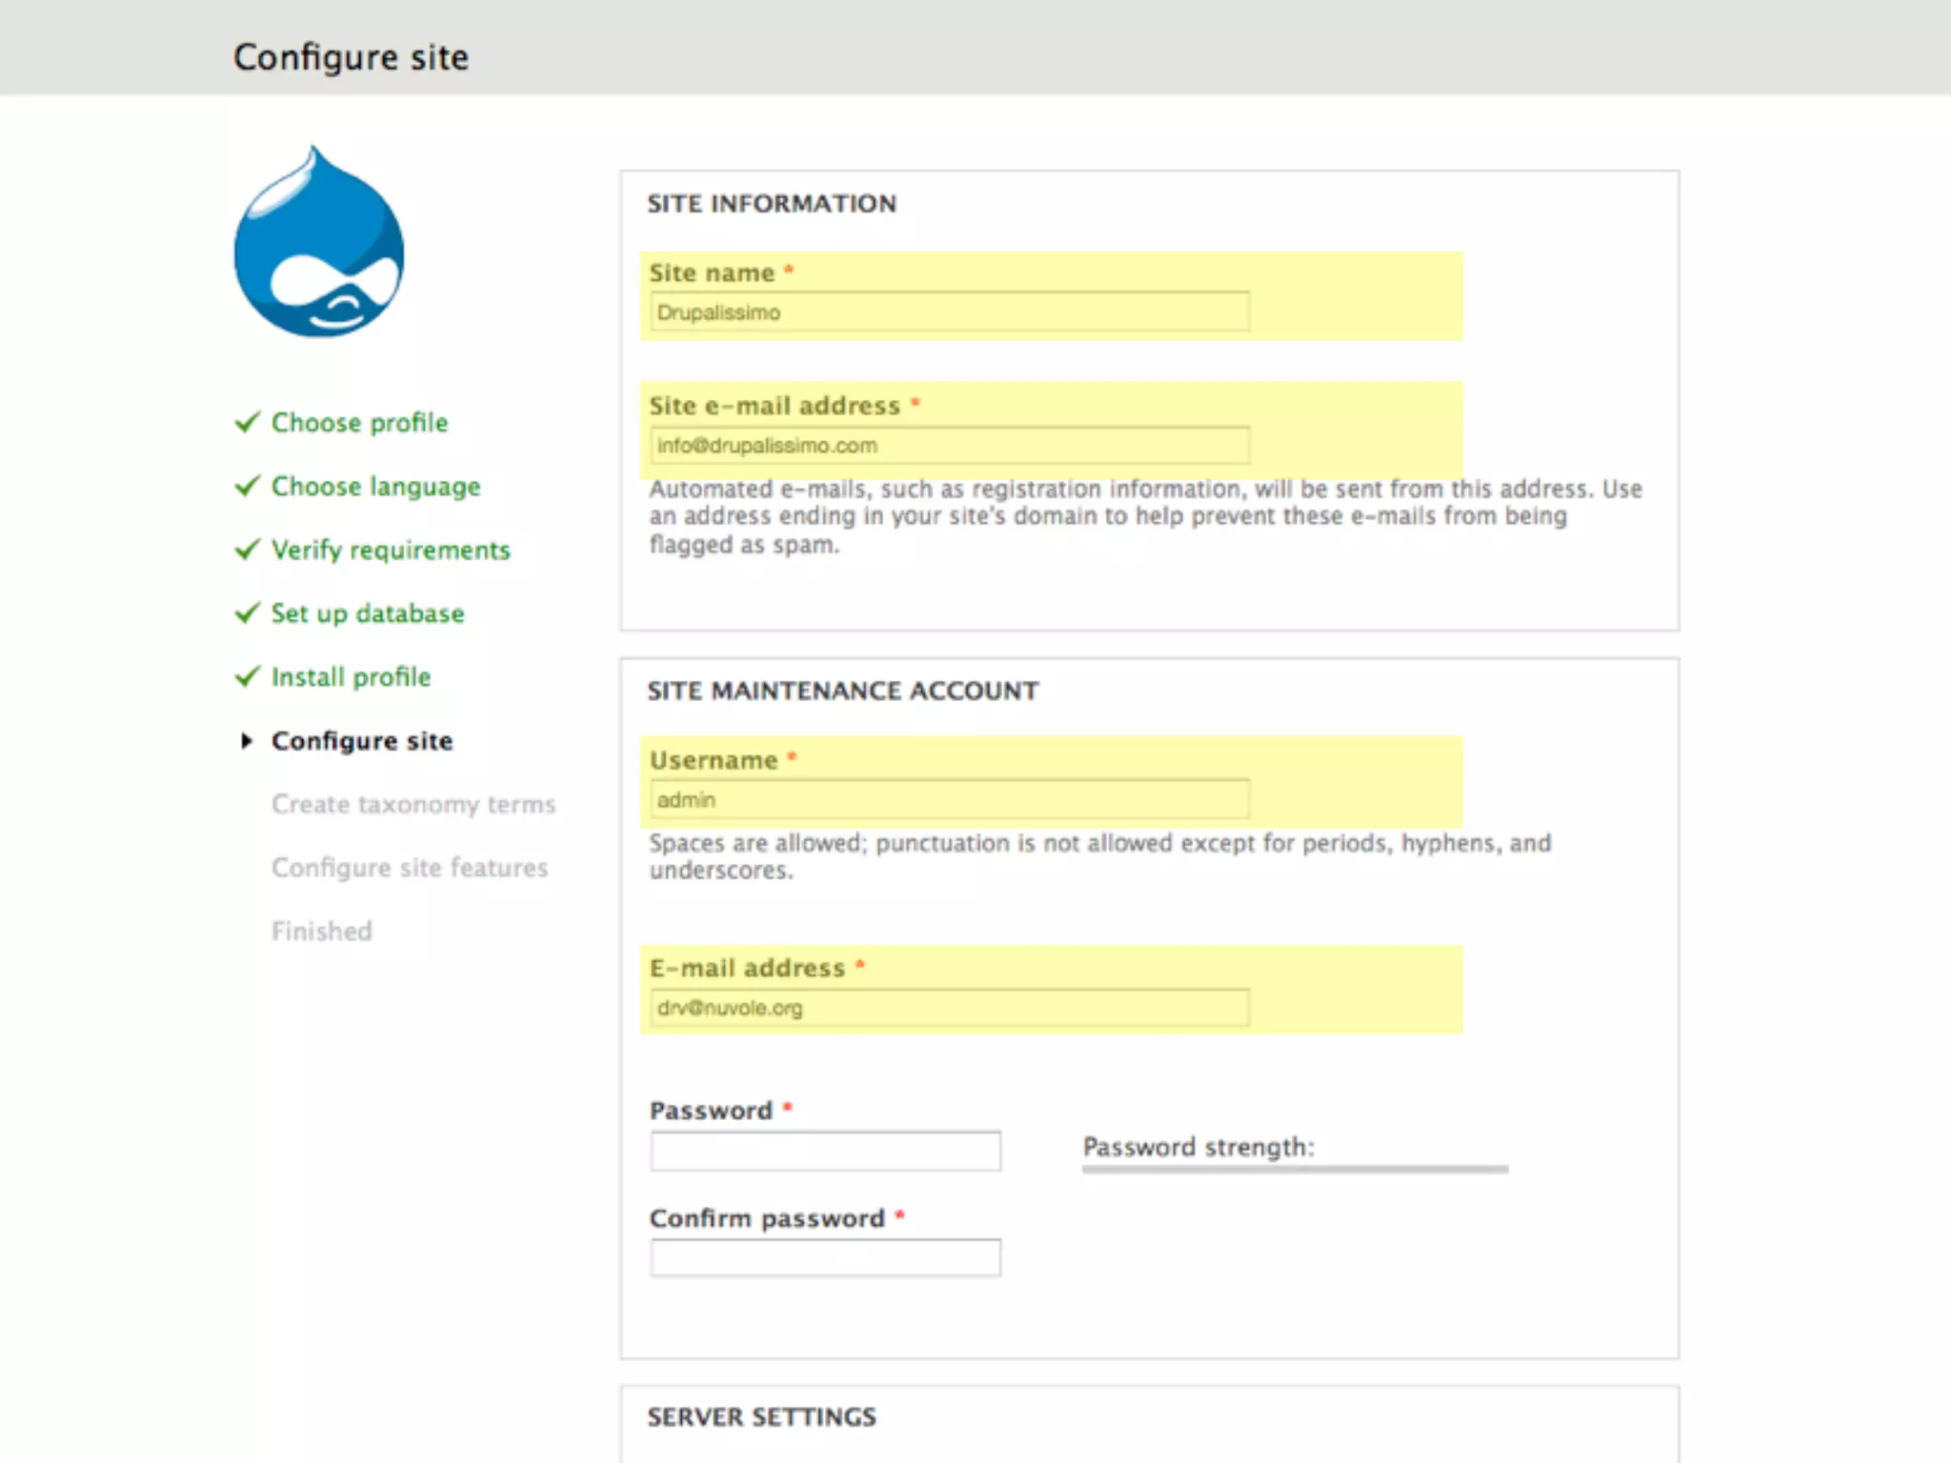The width and height of the screenshot is (1951, 1463).
Task: Focus the Confirm password field
Action: pyautogui.click(x=825, y=1258)
